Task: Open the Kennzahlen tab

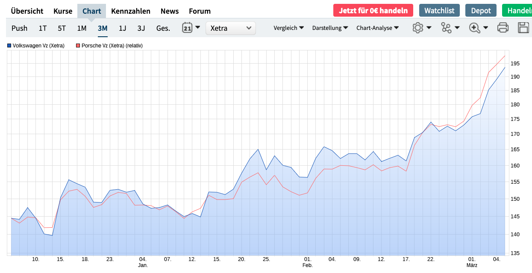Action: click(131, 11)
